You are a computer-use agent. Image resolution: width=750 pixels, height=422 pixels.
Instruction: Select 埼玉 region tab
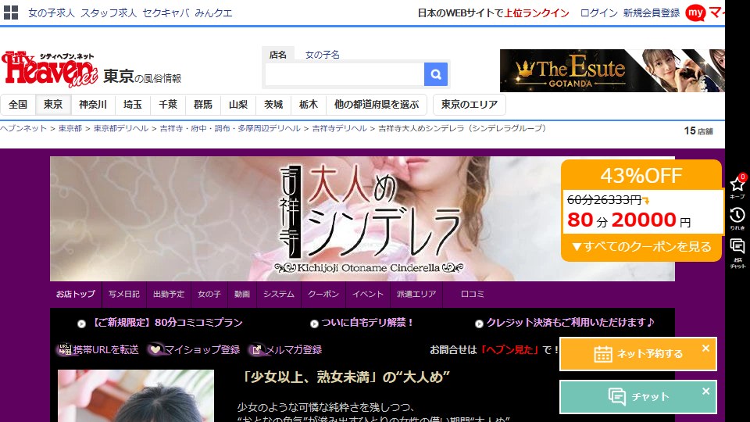point(133,105)
